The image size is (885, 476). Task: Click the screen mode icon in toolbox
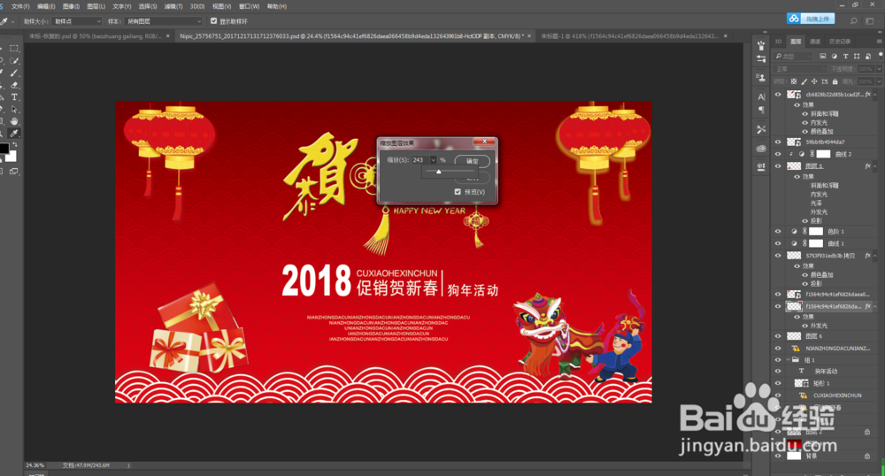pos(14,171)
